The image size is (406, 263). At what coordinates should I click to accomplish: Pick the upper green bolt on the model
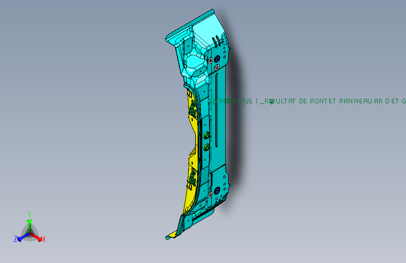pyautogui.click(x=207, y=135)
